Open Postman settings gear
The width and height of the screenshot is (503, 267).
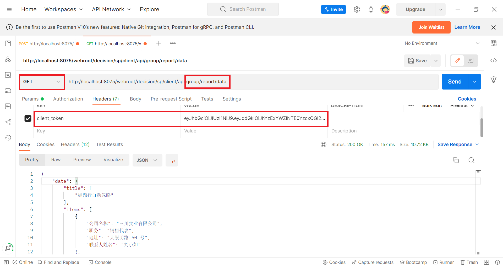click(x=357, y=9)
